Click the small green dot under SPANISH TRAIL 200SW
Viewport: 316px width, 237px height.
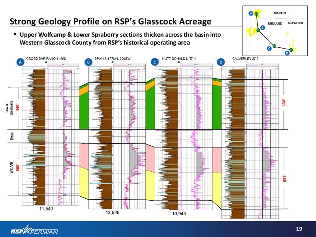[x=113, y=62]
